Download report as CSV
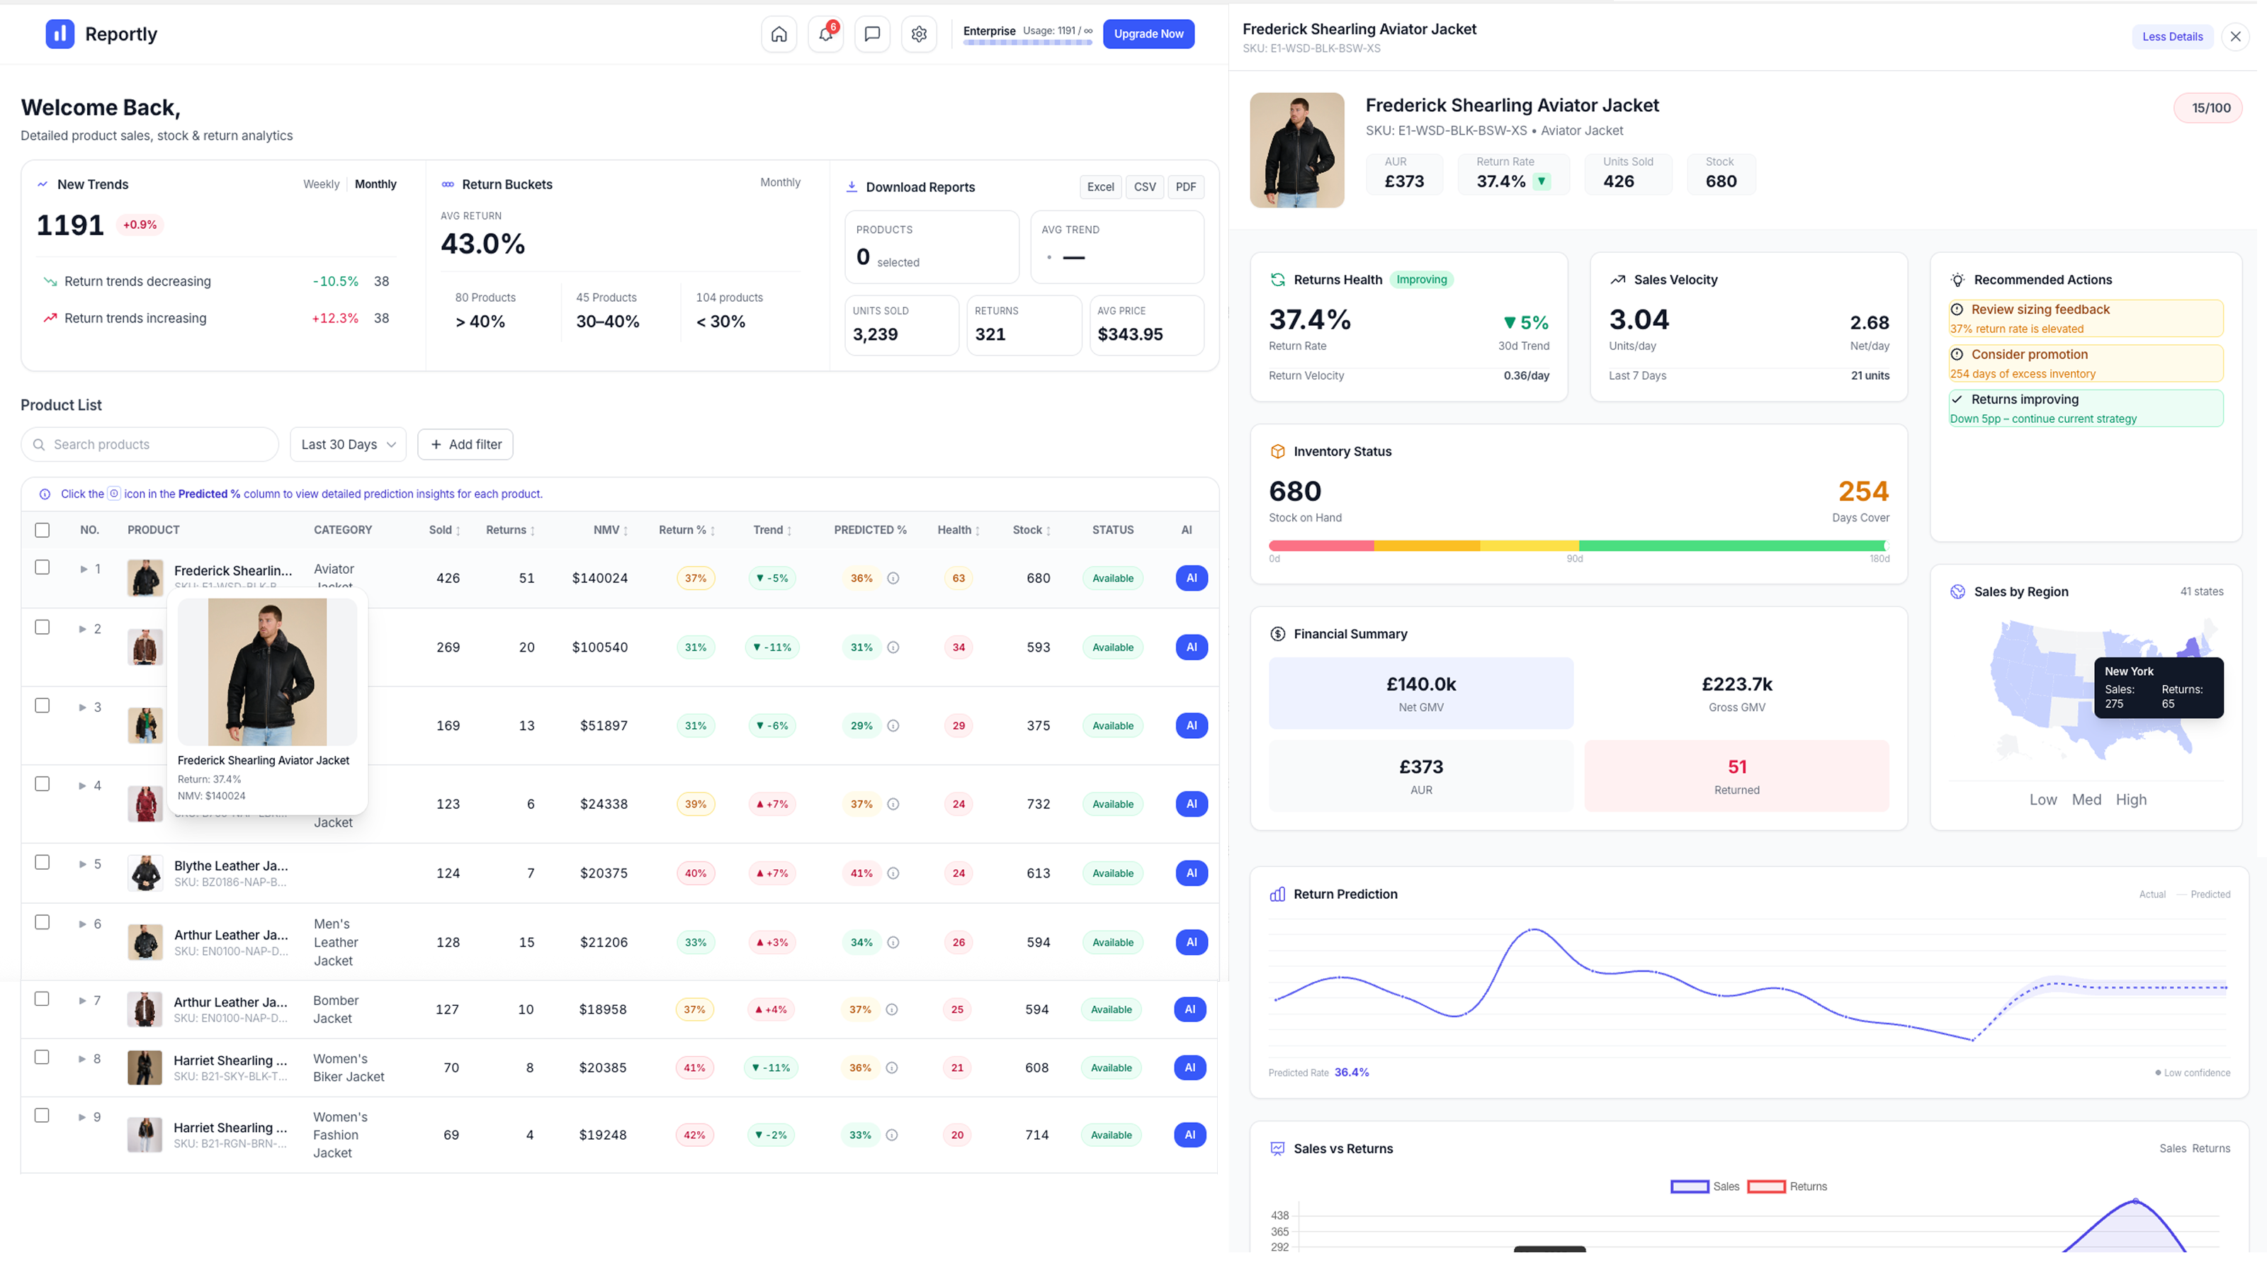Image resolution: width=2267 pixels, height=1275 pixels. pyautogui.click(x=1144, y=186)
